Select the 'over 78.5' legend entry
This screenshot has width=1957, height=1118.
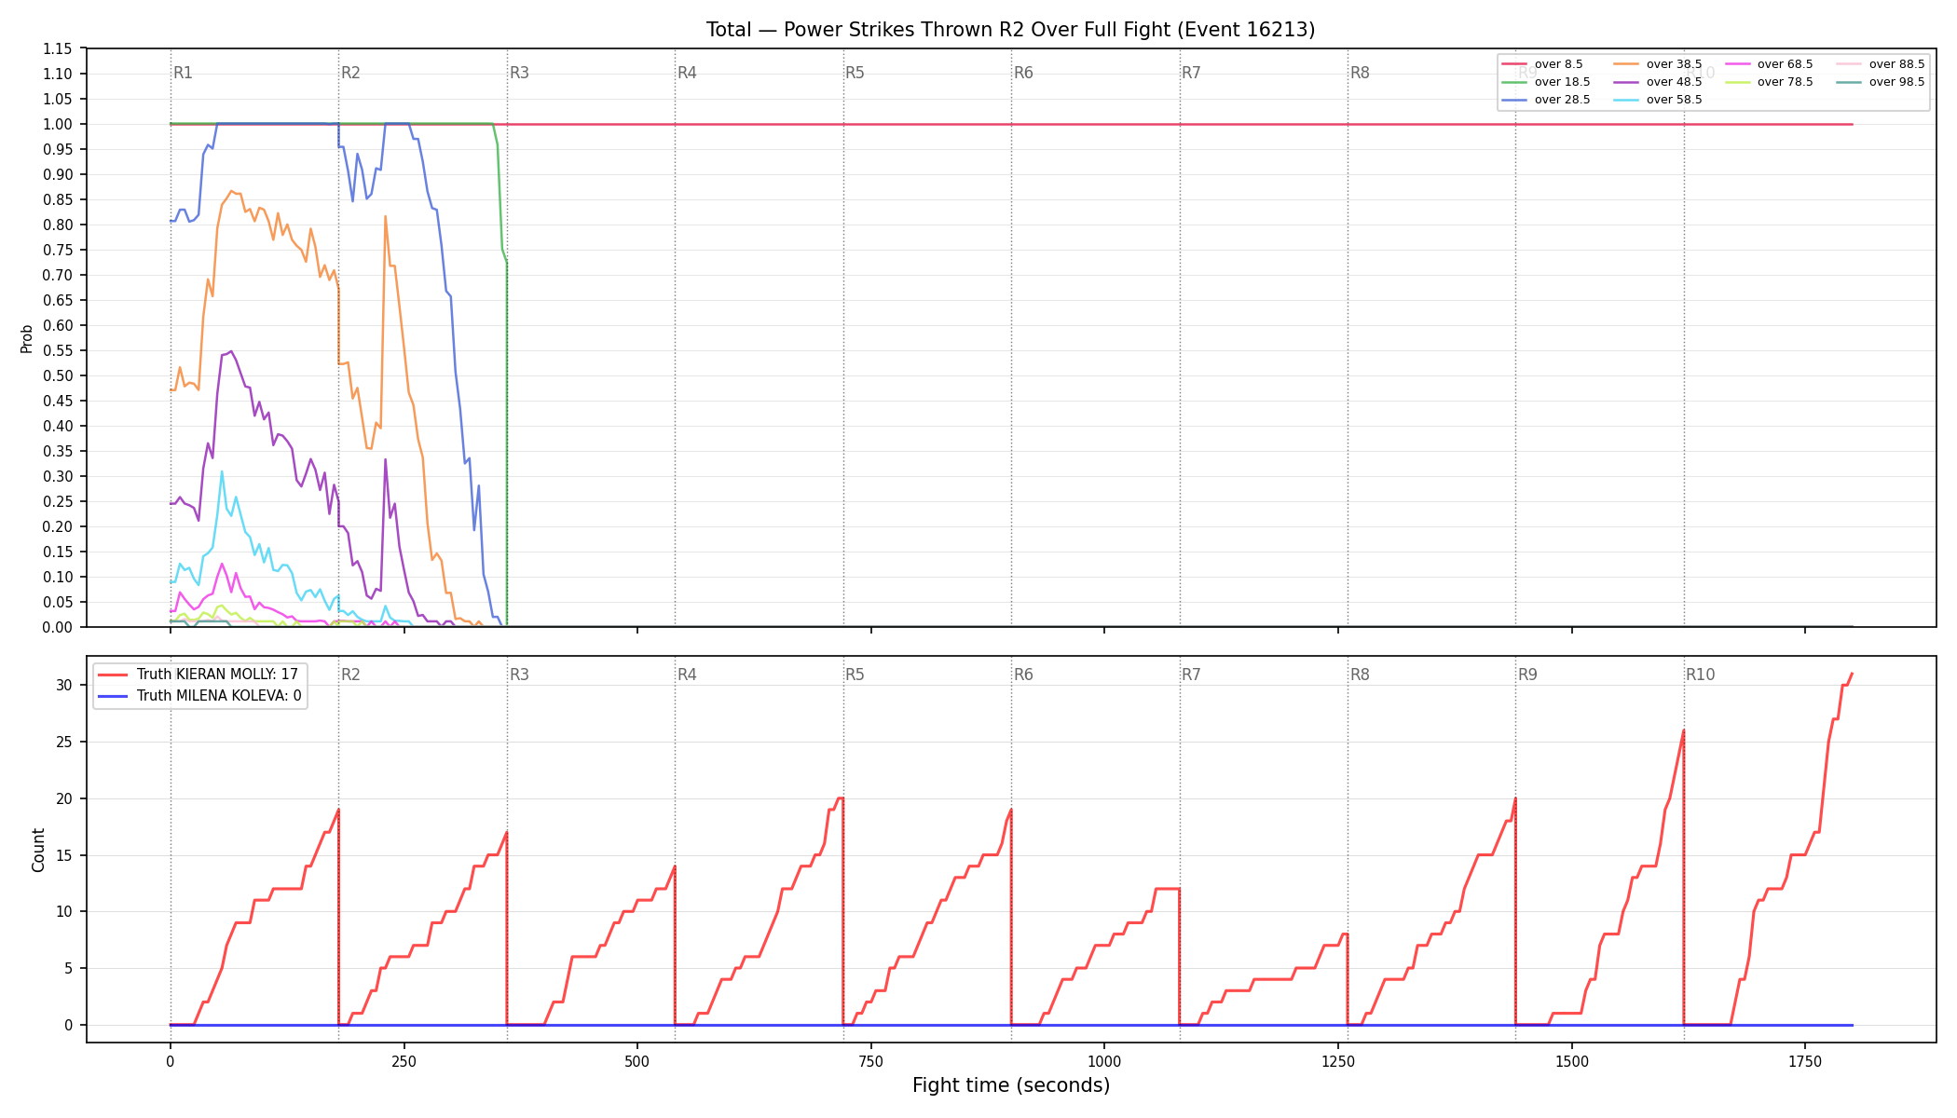[1769, 82]
